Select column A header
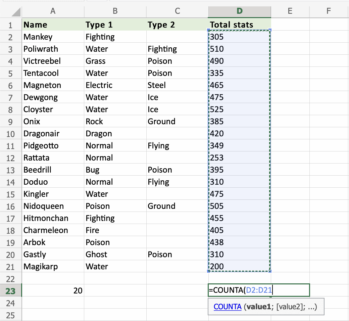 click(53, 11)
